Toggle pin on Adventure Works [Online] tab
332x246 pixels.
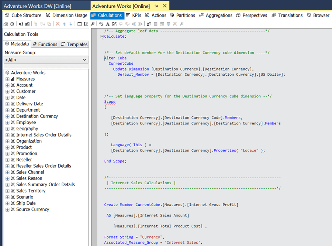pyautogui.click(x=156, y=6)
